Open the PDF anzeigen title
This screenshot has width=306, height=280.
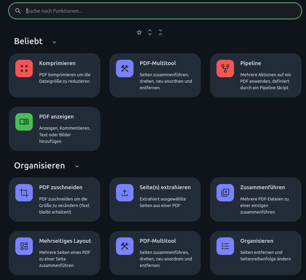coord(56,117)
